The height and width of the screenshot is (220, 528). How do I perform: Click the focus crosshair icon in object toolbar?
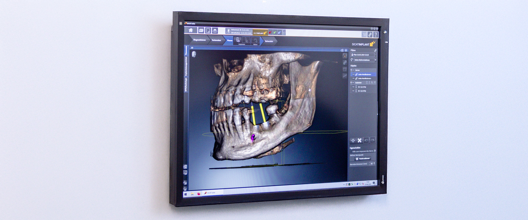coord(353,141)
